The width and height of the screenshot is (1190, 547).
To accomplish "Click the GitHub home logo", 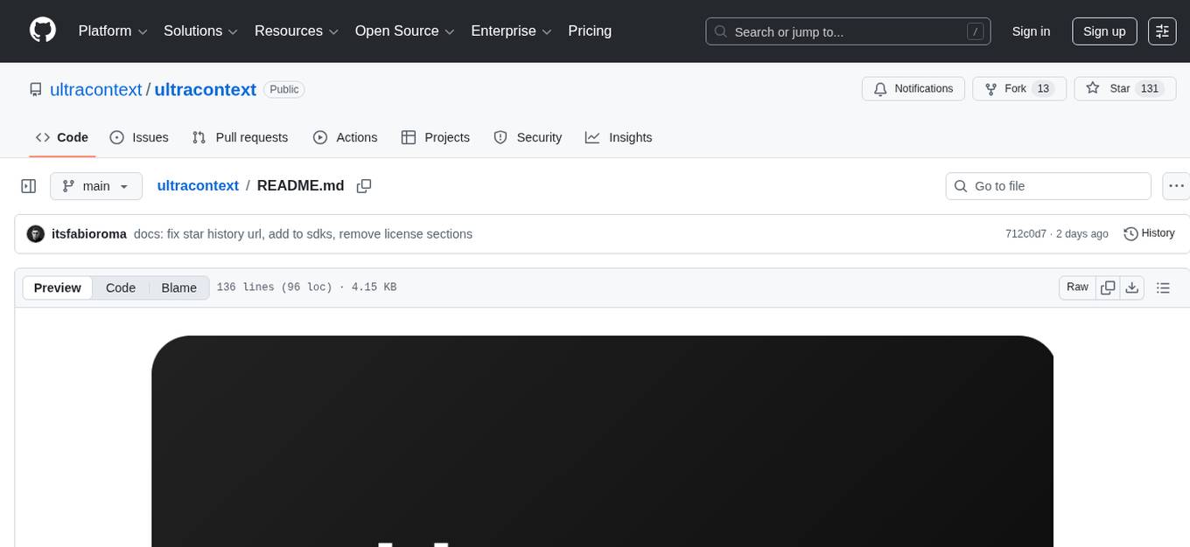I will [x=42, y=31].
